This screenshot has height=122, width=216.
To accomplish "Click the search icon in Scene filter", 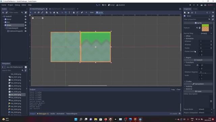I will click(22, 13).
